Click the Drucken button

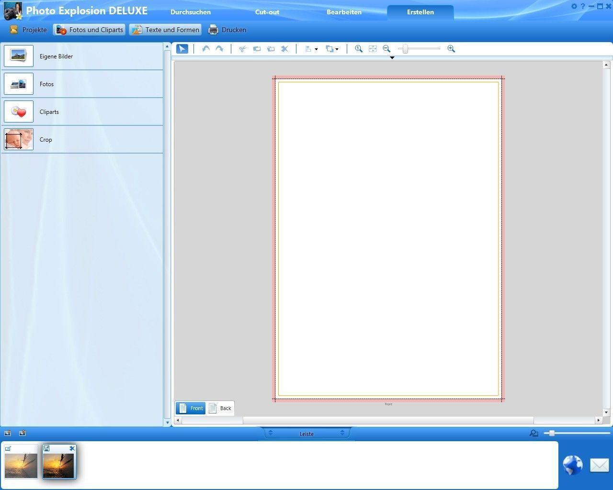(x=227, y=30)
